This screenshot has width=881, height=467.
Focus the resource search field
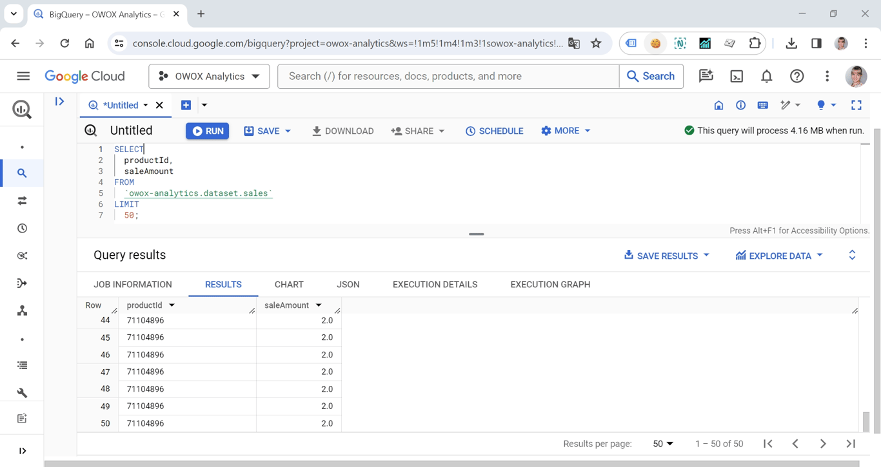[448, 76]
